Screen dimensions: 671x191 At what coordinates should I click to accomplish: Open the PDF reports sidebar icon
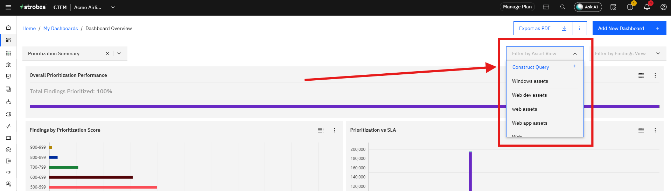[8, 172]
